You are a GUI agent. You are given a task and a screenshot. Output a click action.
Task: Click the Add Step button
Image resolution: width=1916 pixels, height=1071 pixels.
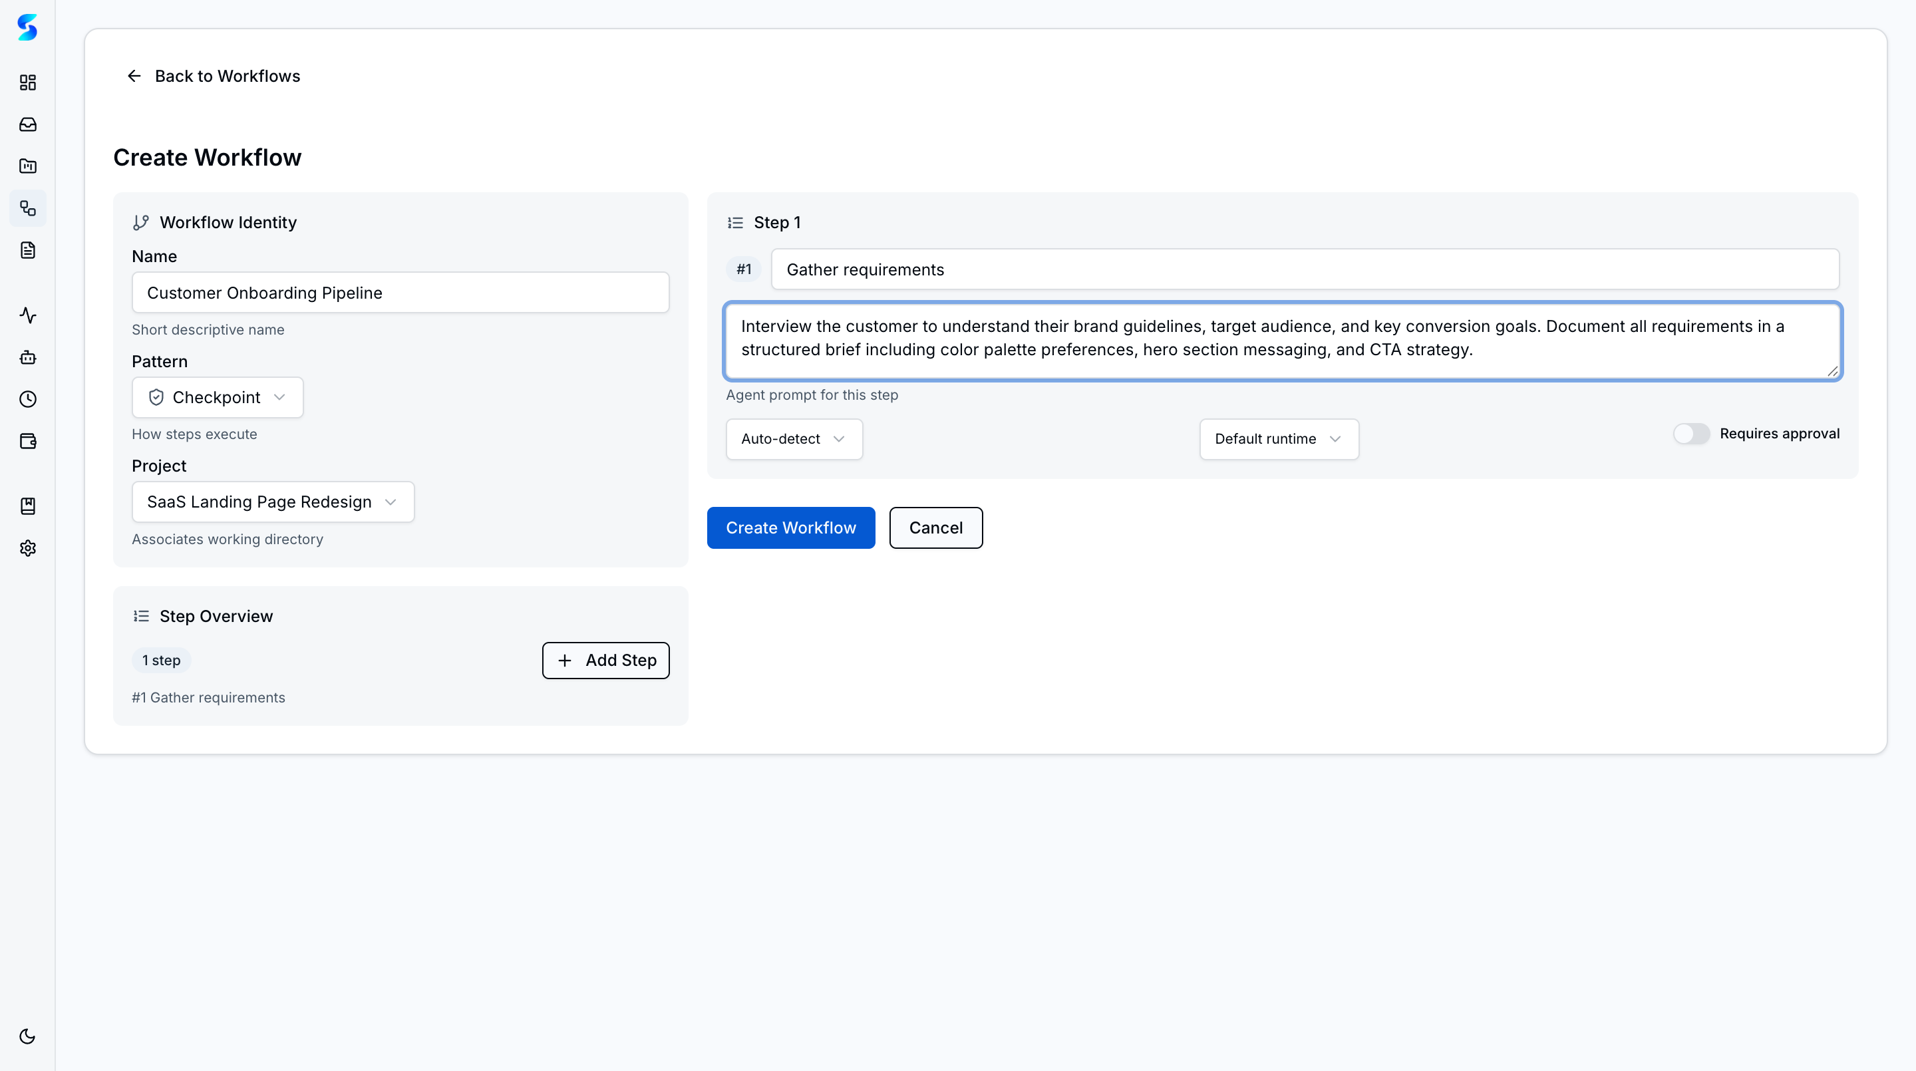pyautogui.click(x=605, y=660)
